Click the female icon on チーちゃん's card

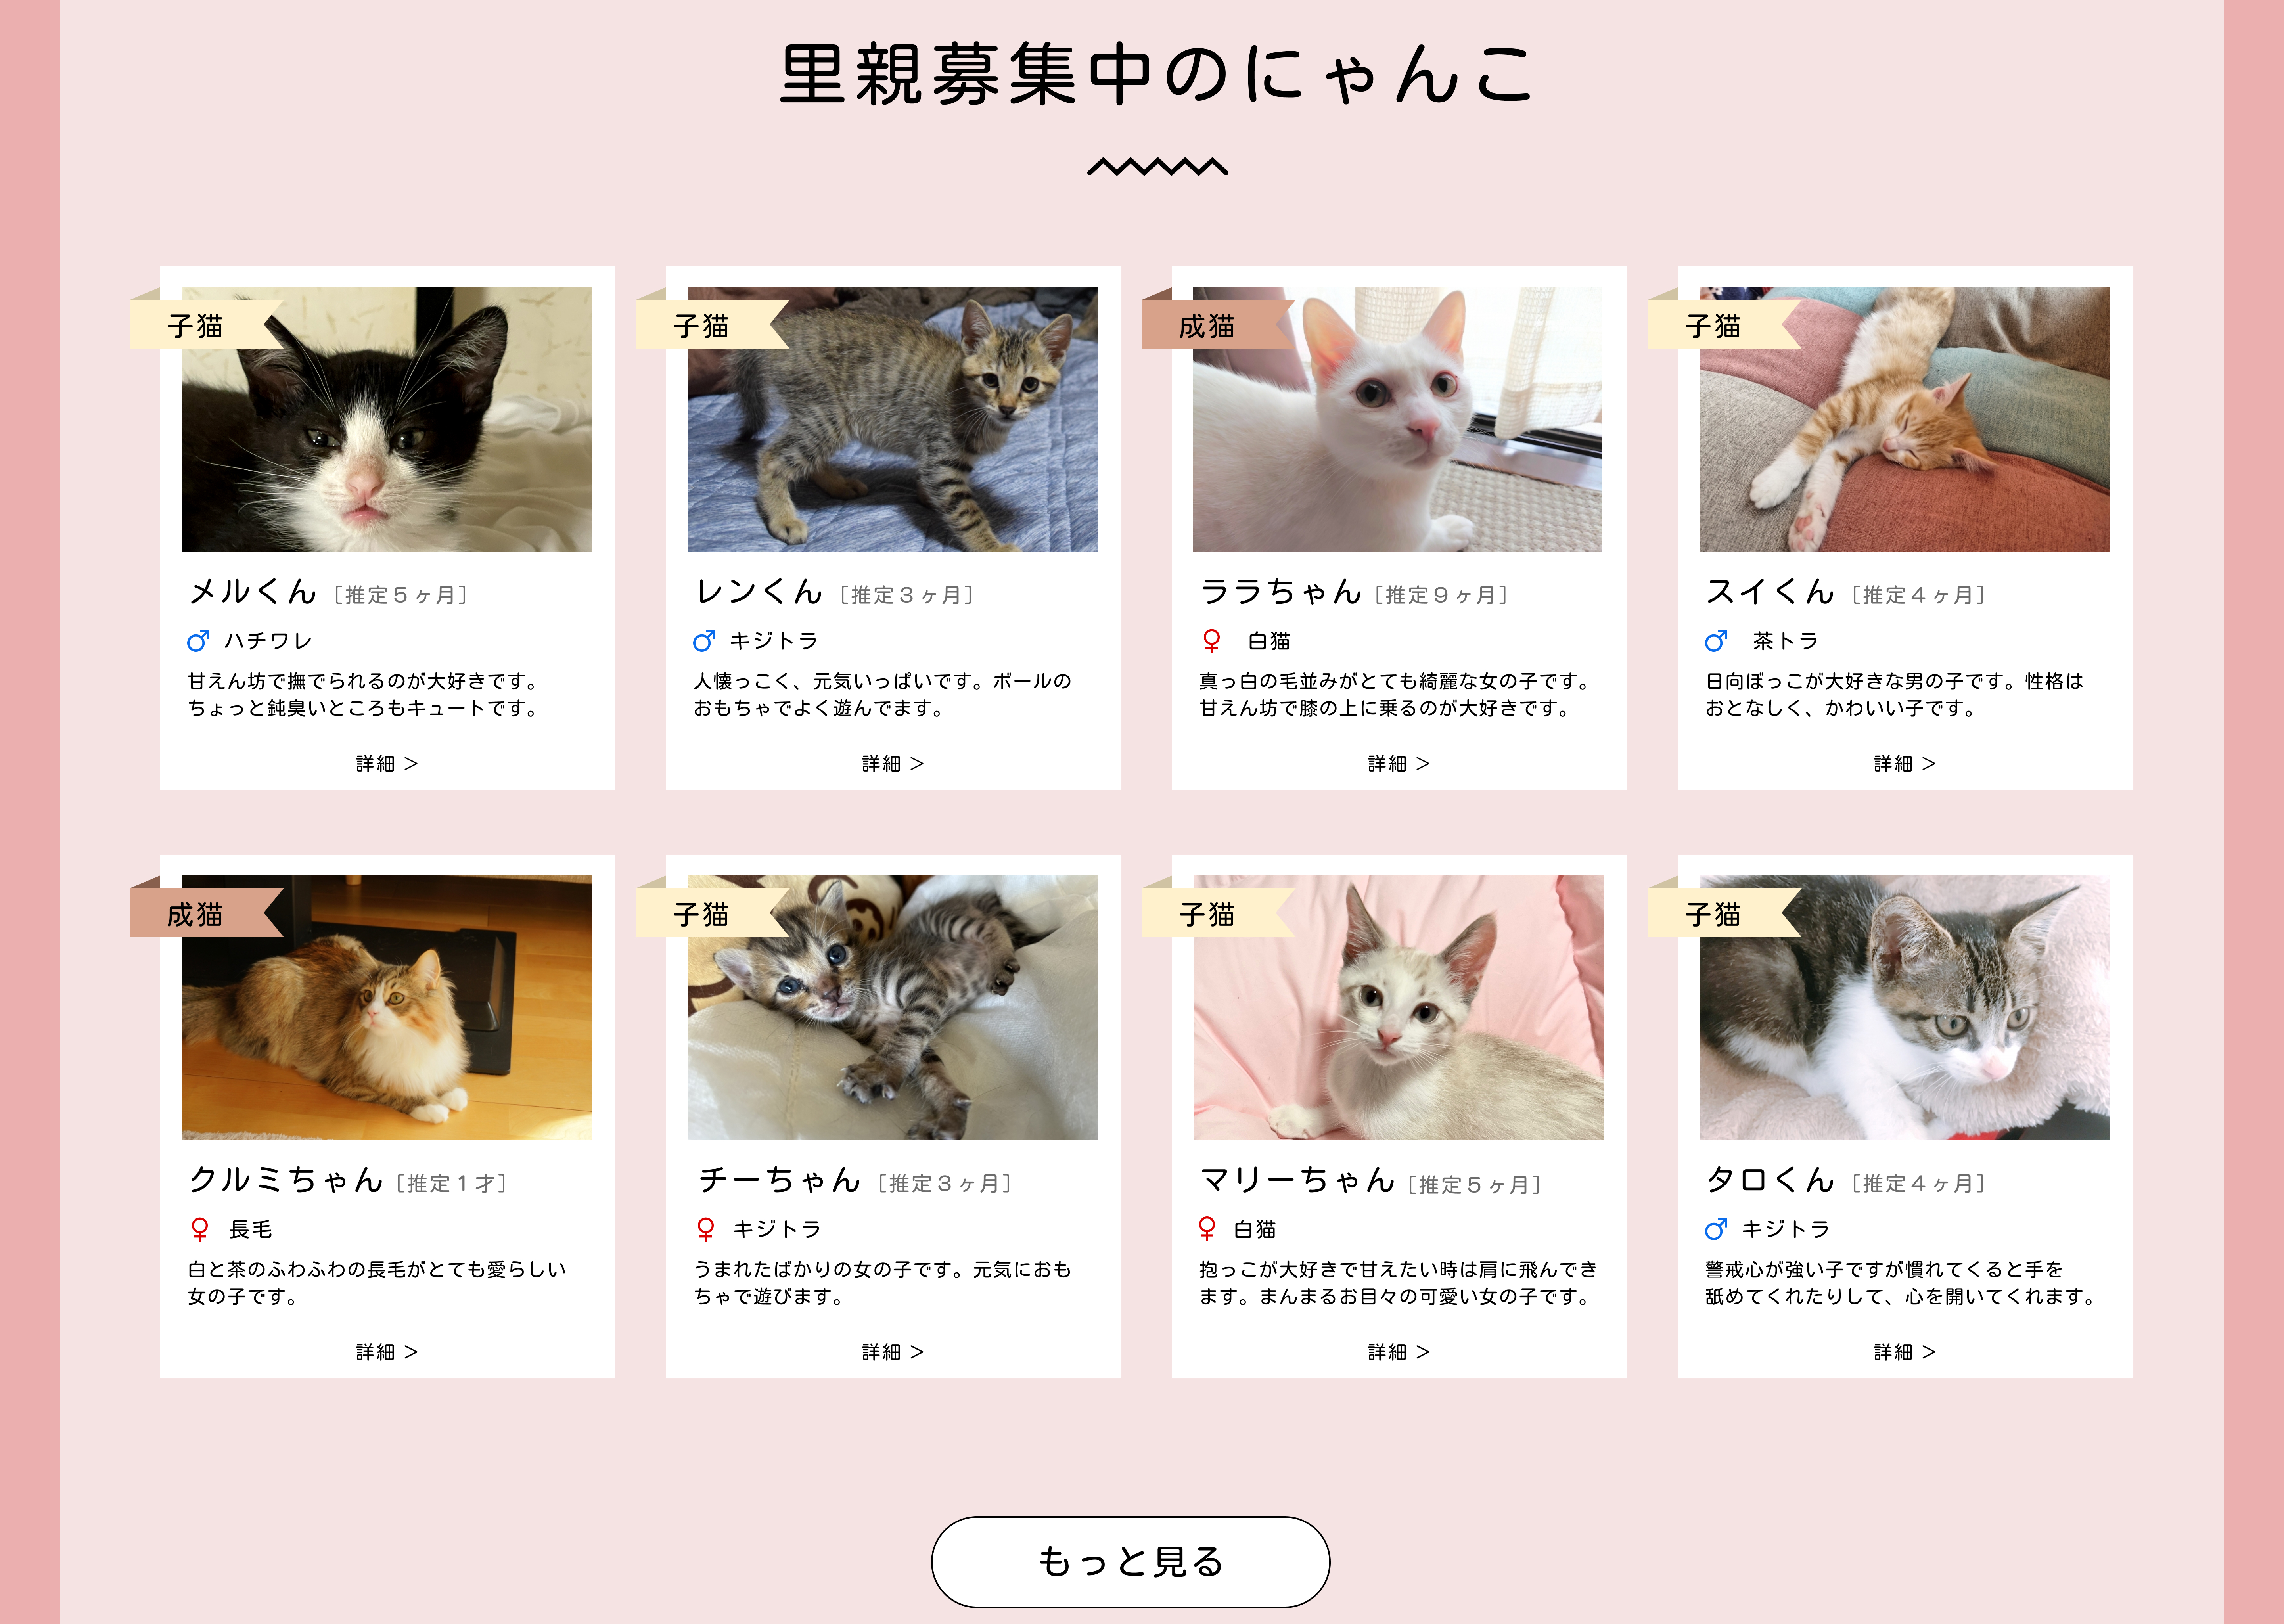[x=705, y=1229]
